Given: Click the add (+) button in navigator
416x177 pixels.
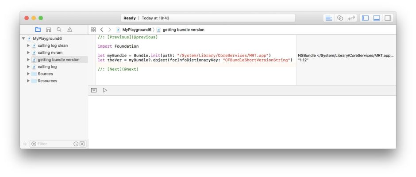Looking at the screenshot, I should click(25, 144).
